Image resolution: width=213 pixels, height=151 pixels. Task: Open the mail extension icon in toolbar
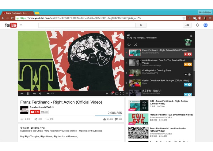195,18
